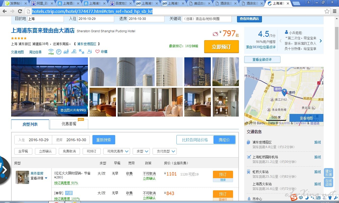
Task: Open the 支付类型 payment type dropdown
Action: click(165, 151)
